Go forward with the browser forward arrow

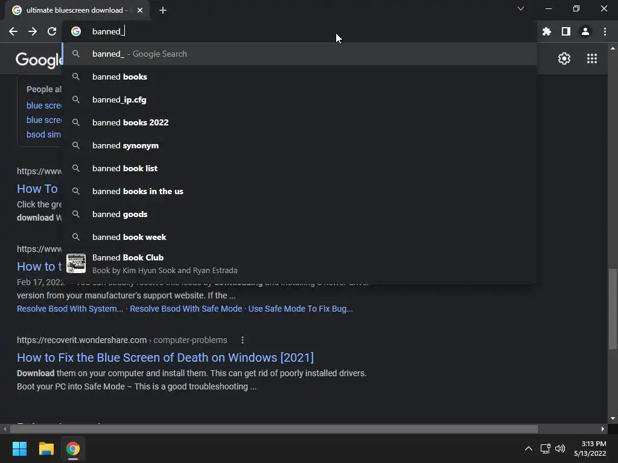[x=33, y=31]
